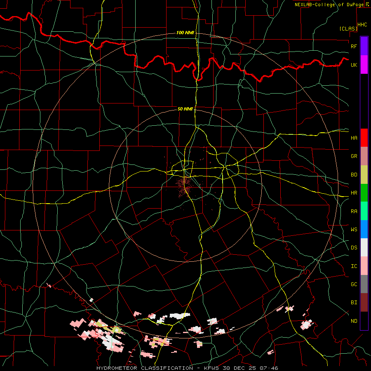
Task: Click the 50 NMI range ring label
Action: point(185,109)
